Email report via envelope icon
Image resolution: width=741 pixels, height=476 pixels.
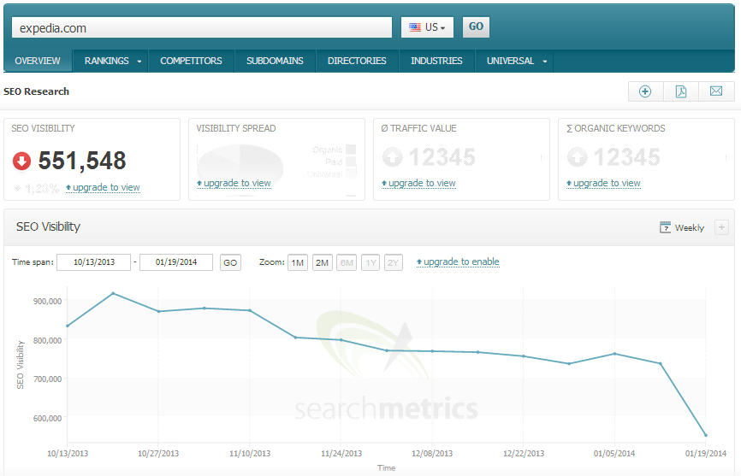716,91
